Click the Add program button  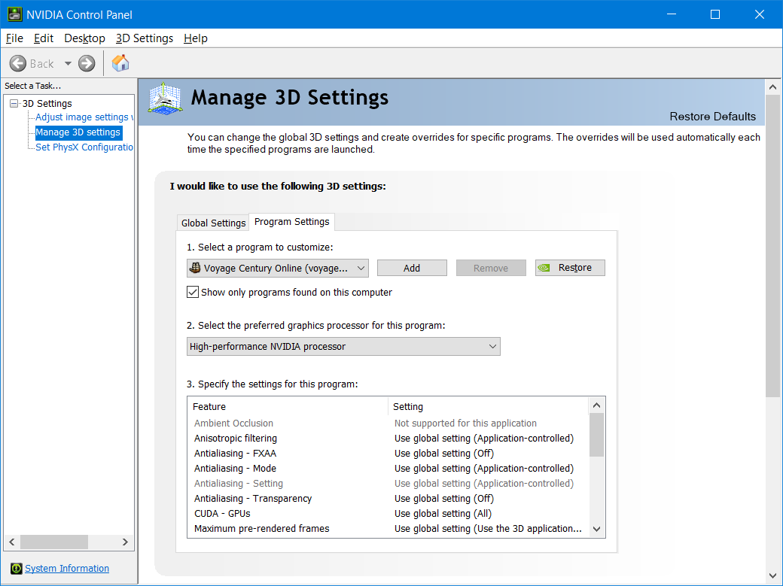412,268
